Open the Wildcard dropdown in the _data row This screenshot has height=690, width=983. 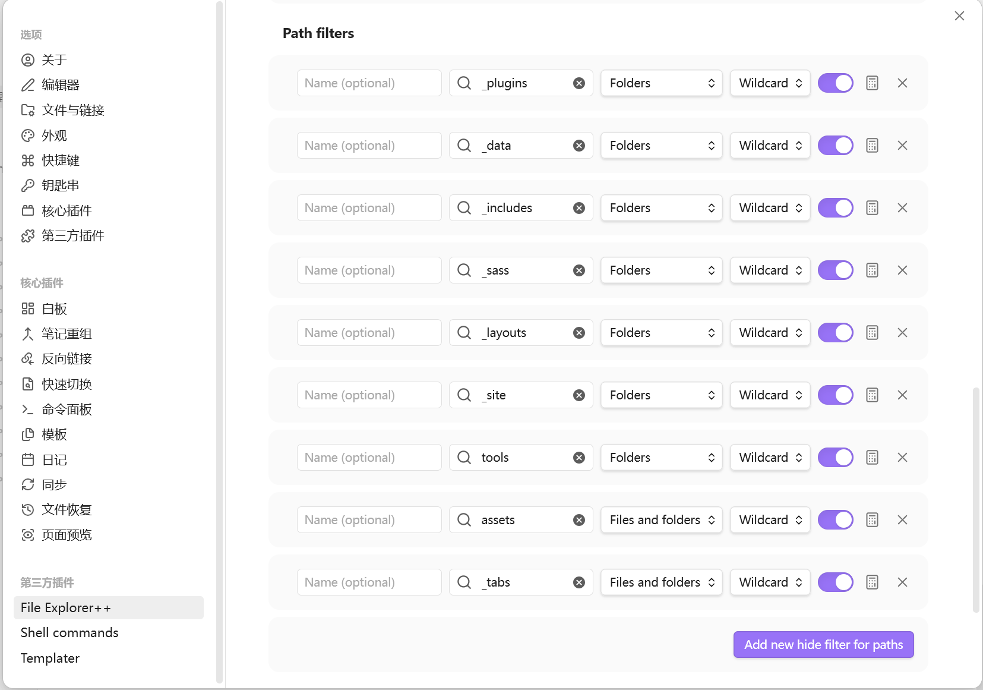[x=770, y=146]
